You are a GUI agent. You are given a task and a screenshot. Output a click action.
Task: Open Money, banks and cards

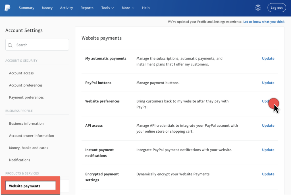point(29,148)
